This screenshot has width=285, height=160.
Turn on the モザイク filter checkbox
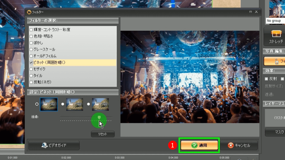point(31,69)
